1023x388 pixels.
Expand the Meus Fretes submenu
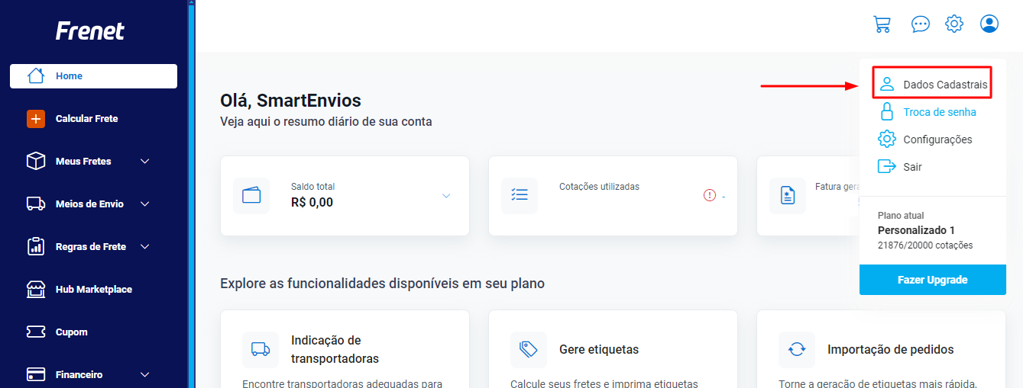pyautogui.click(x=145, y=162)
